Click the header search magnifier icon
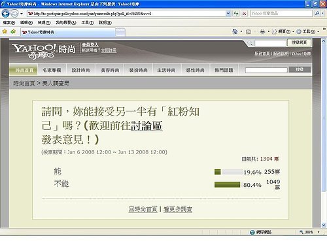This screenshot has height=245, width=327. [250, 43]
